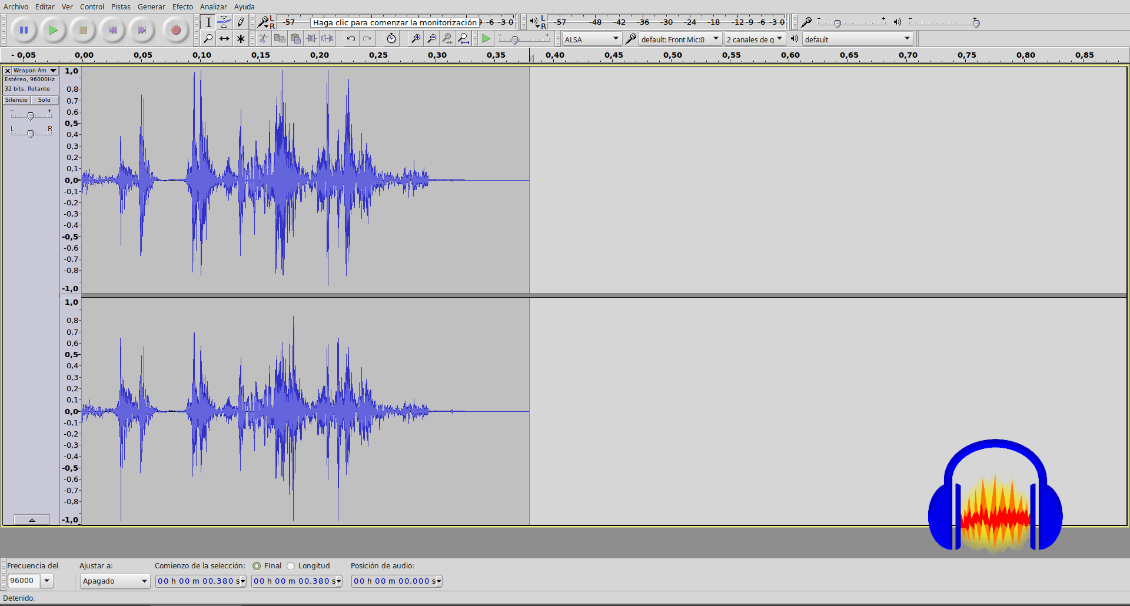Choose the Time Shift tool
Image resolution: width=1130 pixels, height=606 pixels.
coord(224,39)
